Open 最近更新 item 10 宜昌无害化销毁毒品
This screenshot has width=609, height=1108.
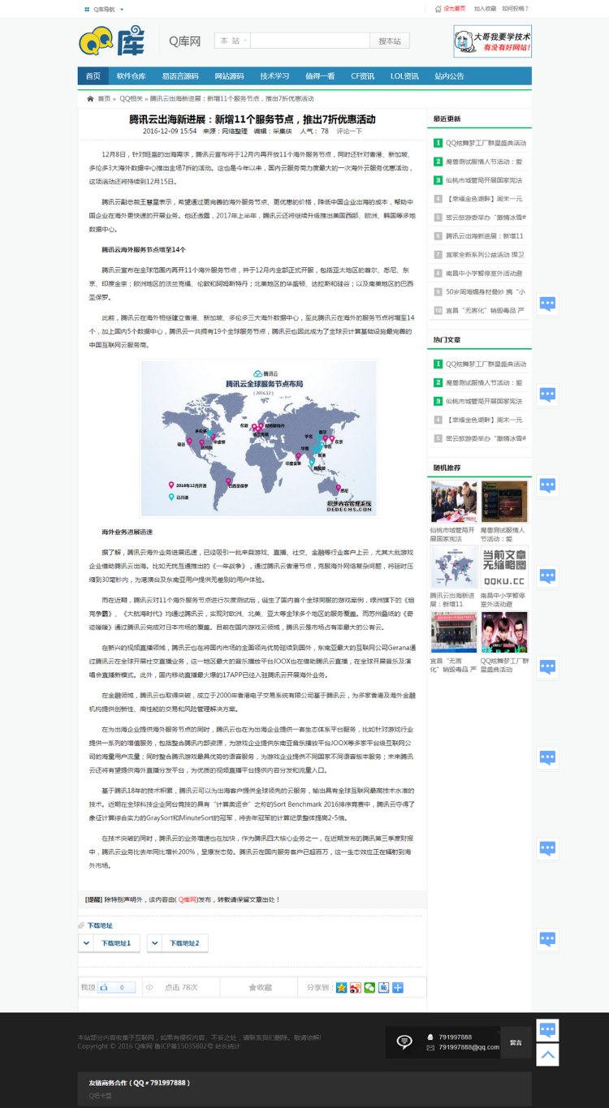pyautogui.click(x=484, y=310)
